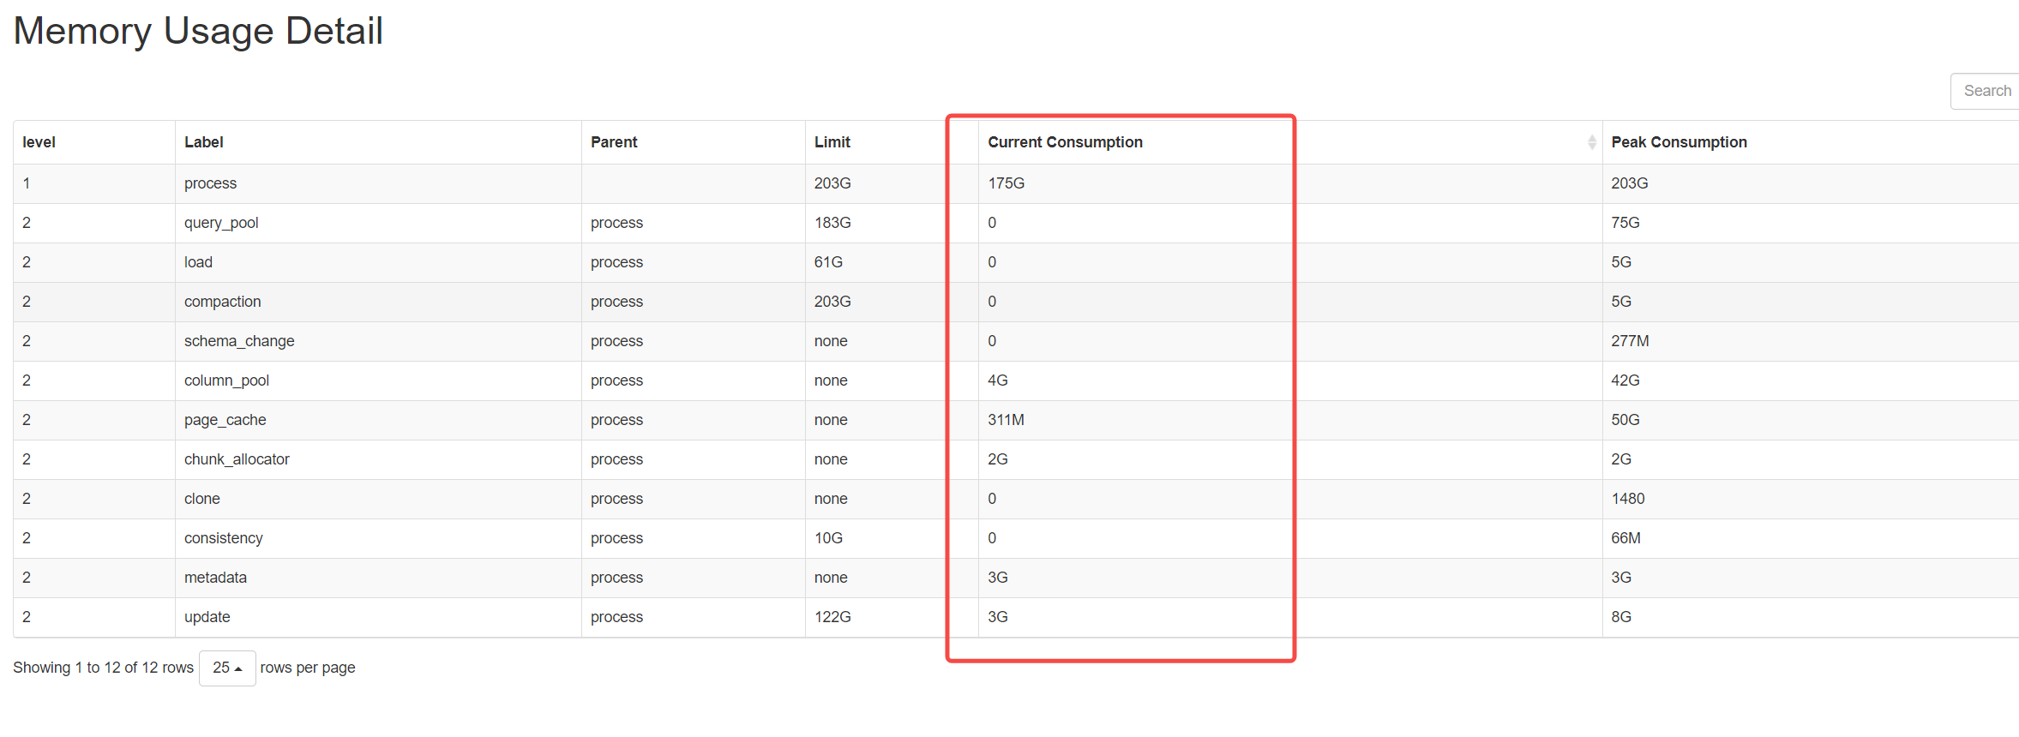Select the query_pool label cell
This screenshot has width=2019, height=737.
pos(221,223)
